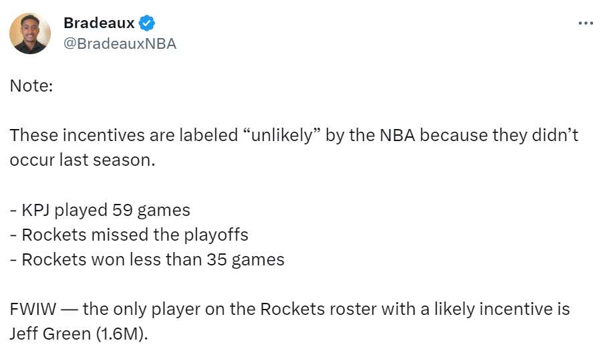Click the "occur last season." line
Viewport: 603px width, 351px height.
[x=82, y=160]
